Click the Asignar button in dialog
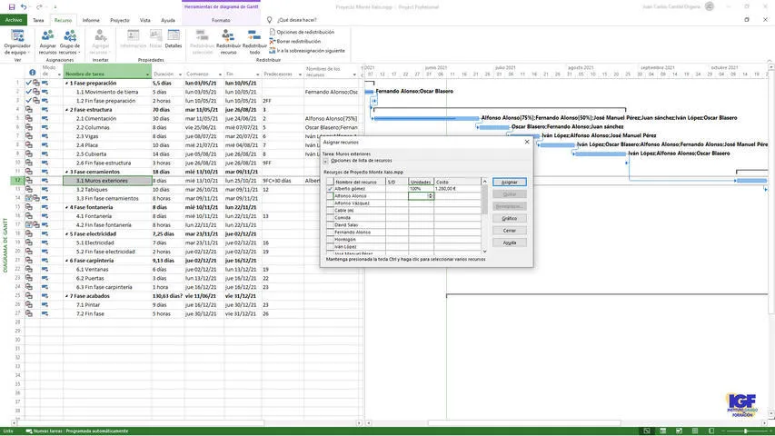Screen dimensions: 775x436 pyautogui.click(x=510, y=183)
